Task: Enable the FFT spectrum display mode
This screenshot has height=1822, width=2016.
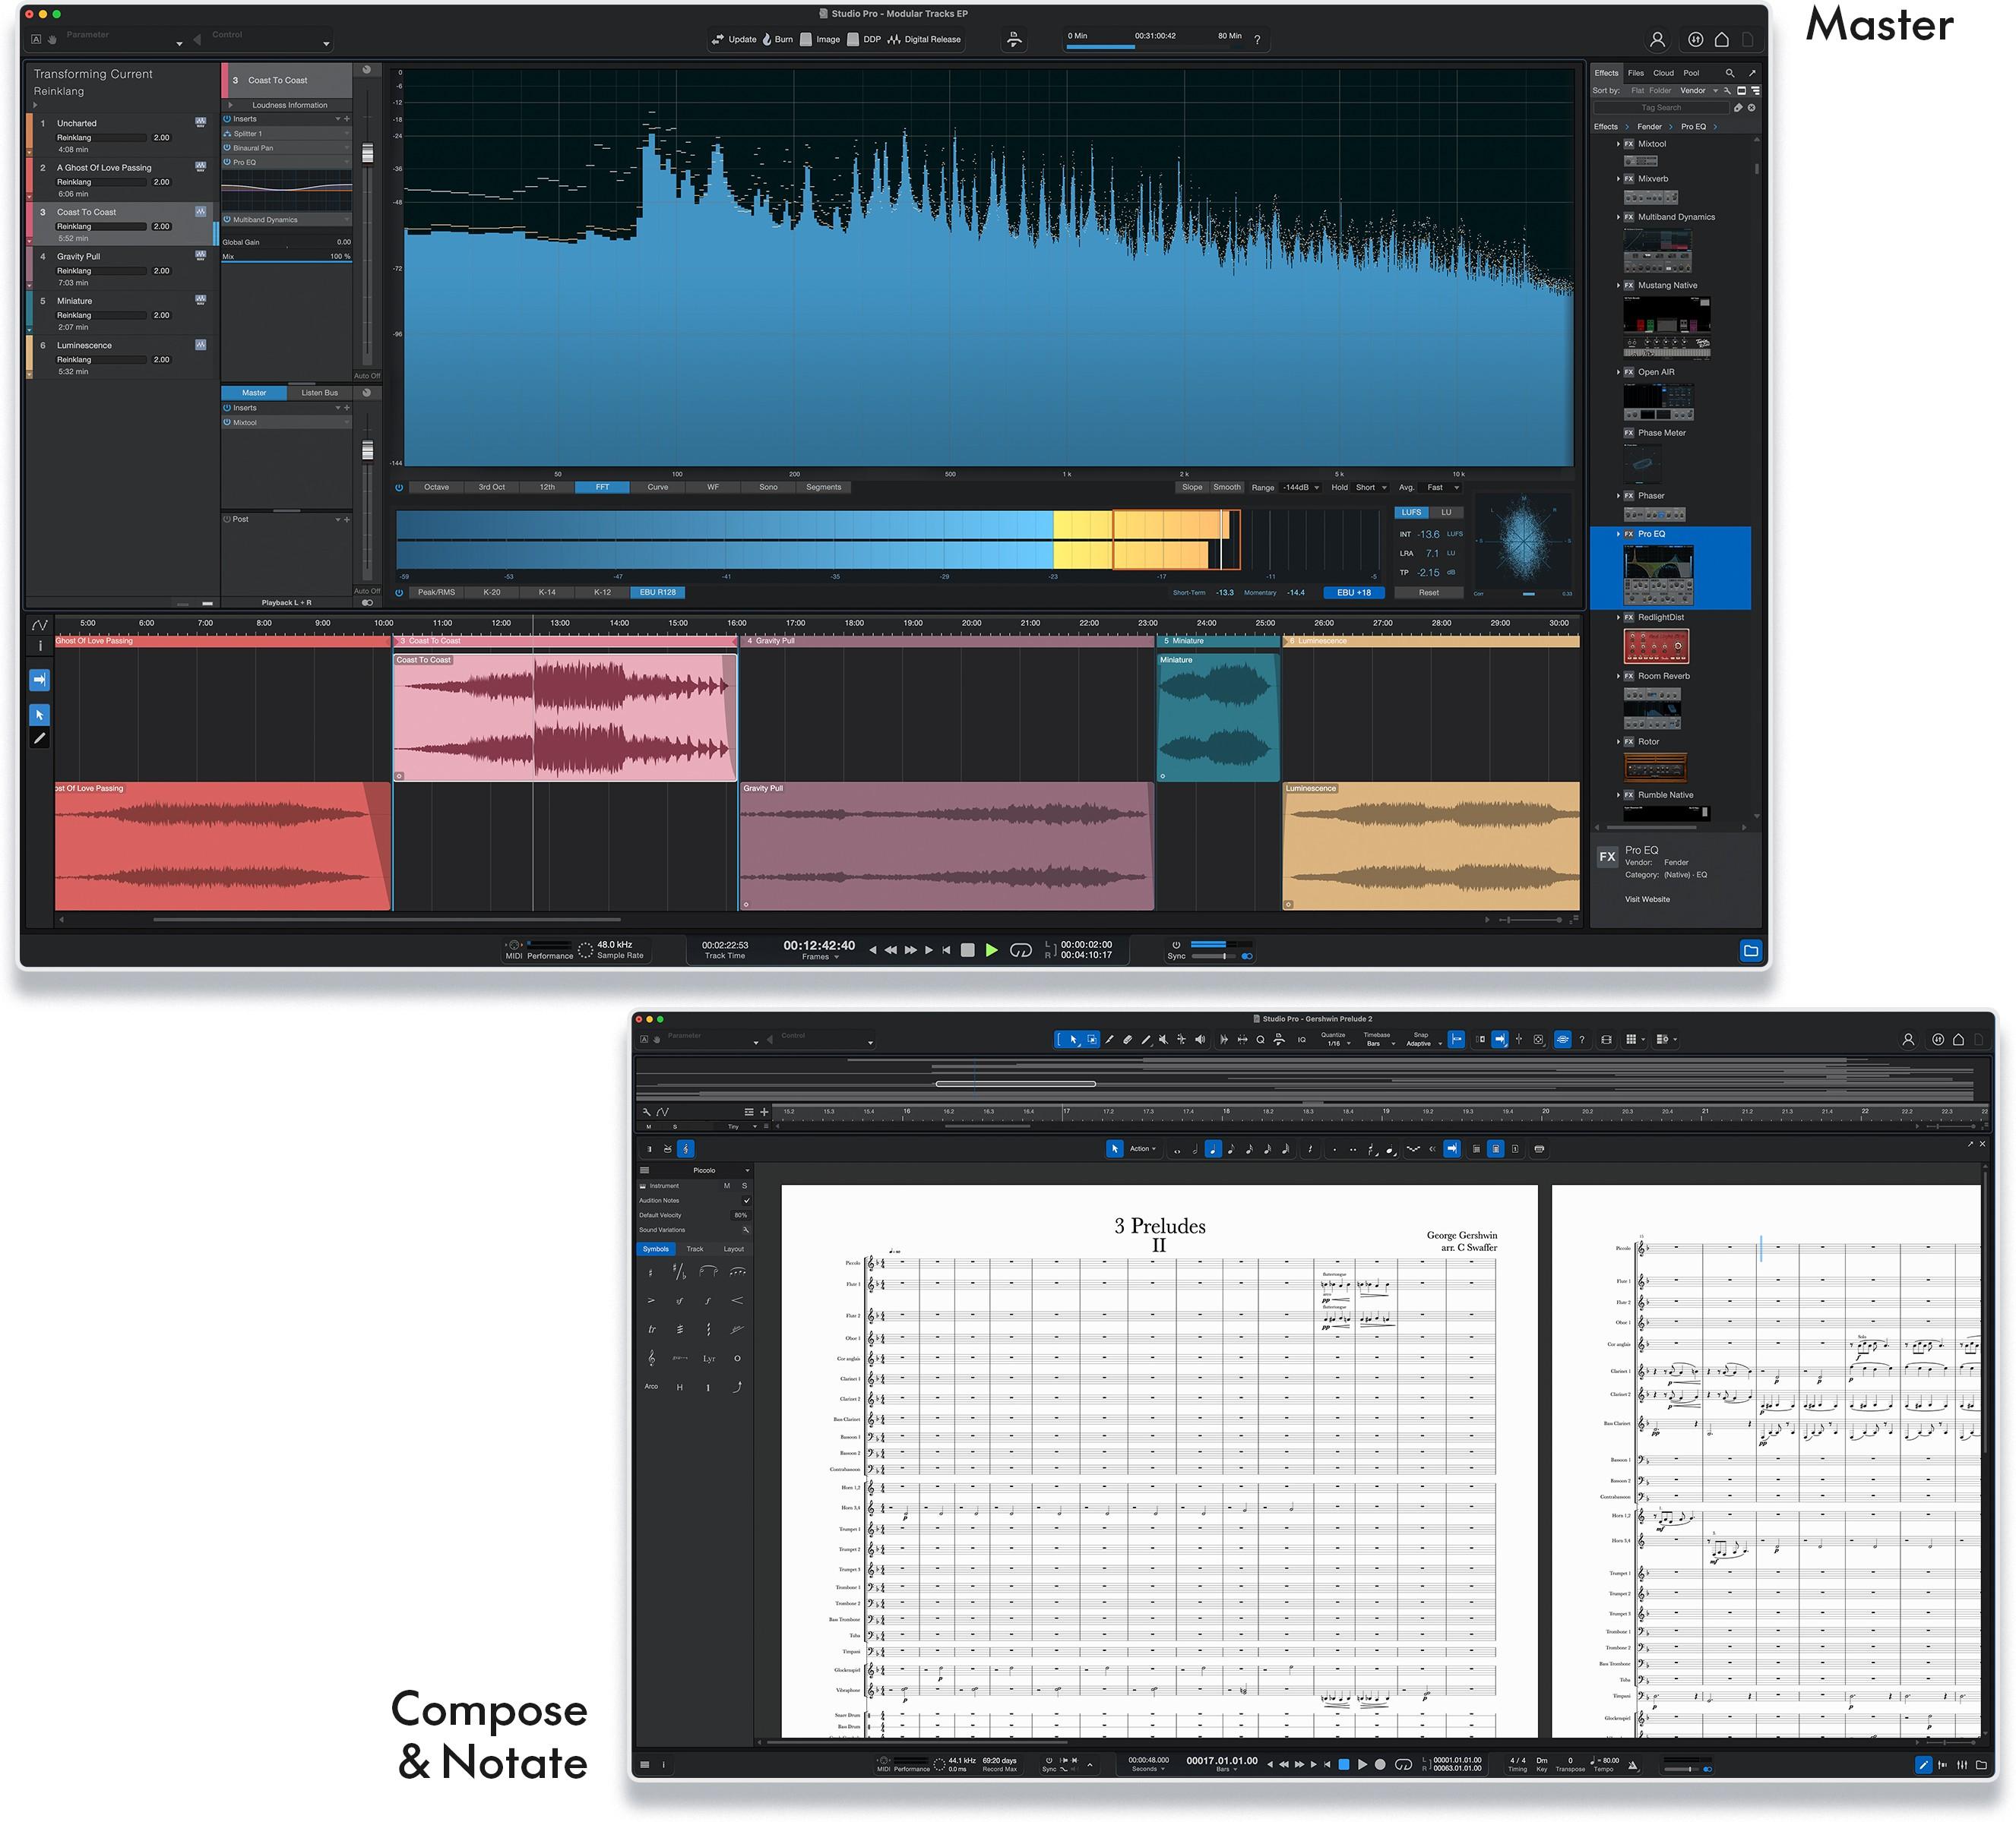Action: 603,487
